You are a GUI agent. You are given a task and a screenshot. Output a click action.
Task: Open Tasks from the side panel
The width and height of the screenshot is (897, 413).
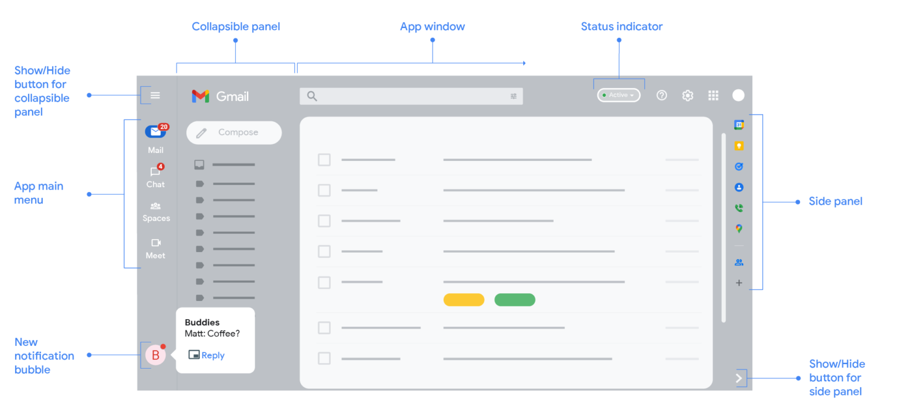[x=739, y=166]
